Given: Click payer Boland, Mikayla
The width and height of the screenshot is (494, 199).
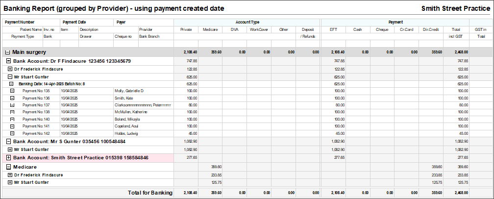Looking at the screenshot, I should [127, 119].
